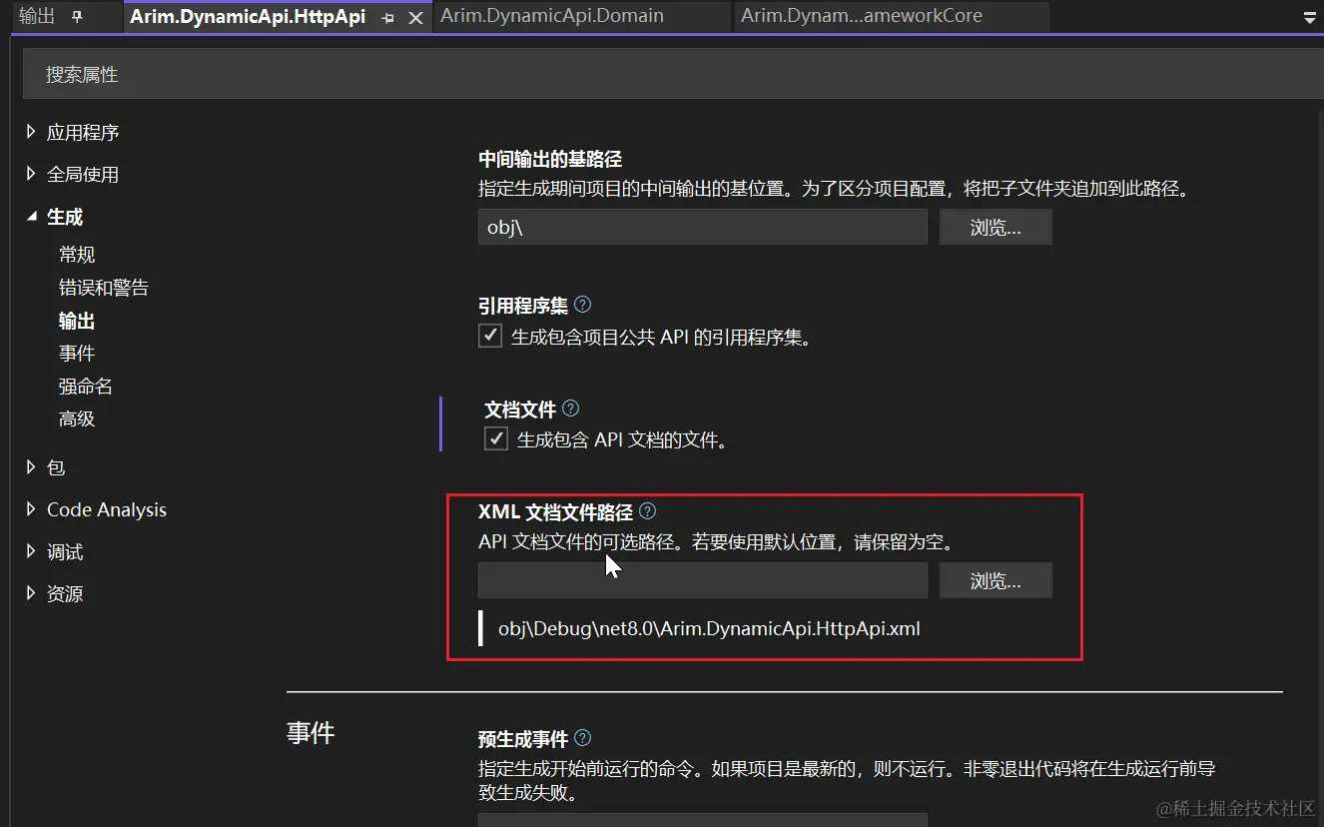
Task: Click the 事件 section heading
Action: [311, 732]
